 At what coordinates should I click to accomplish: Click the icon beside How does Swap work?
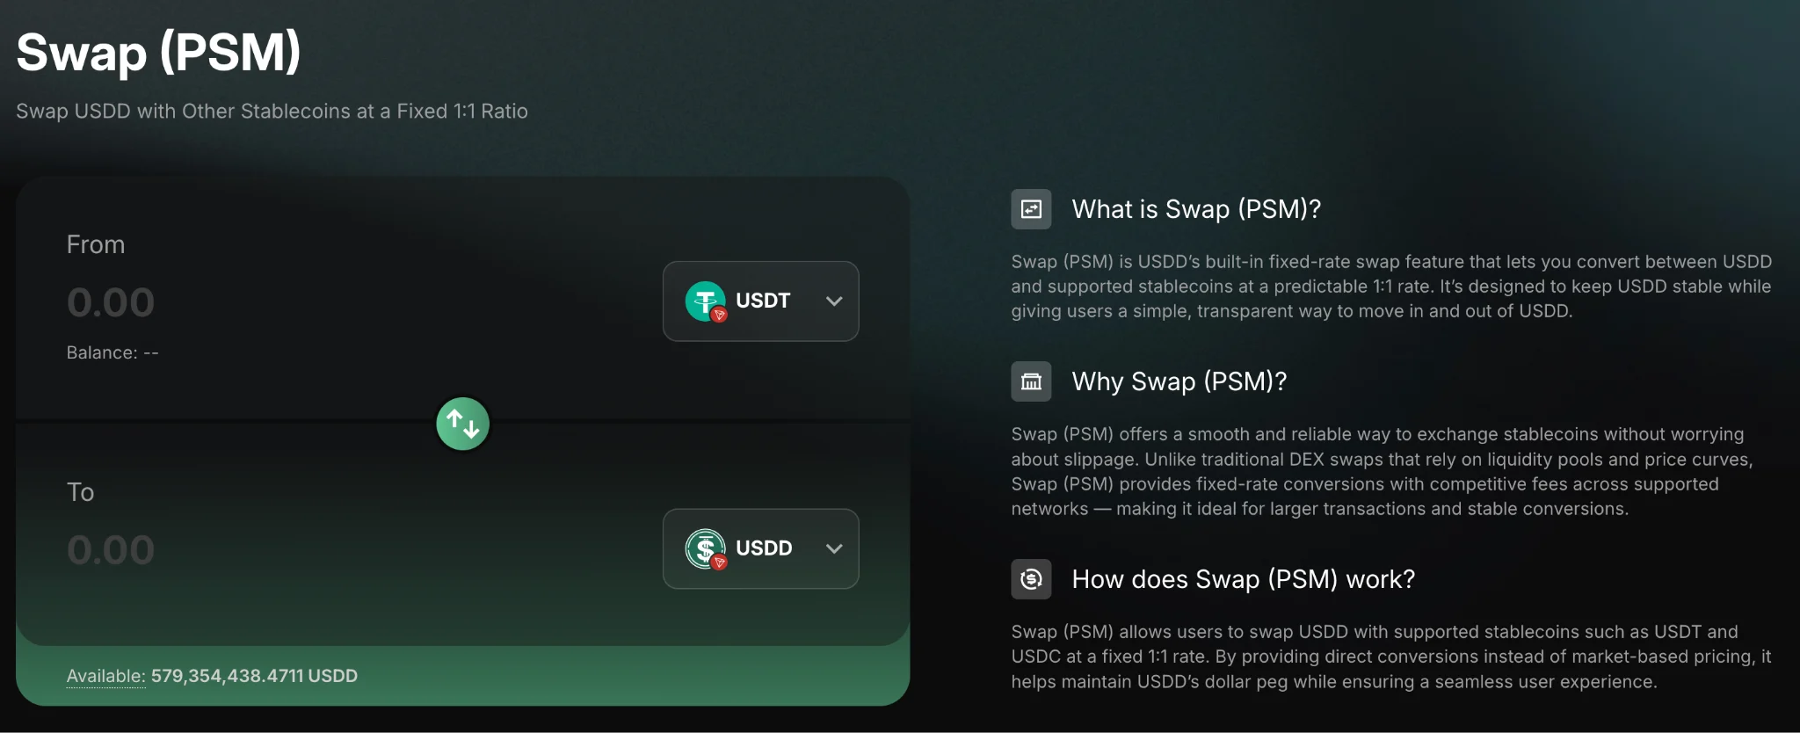[1031, 579]
